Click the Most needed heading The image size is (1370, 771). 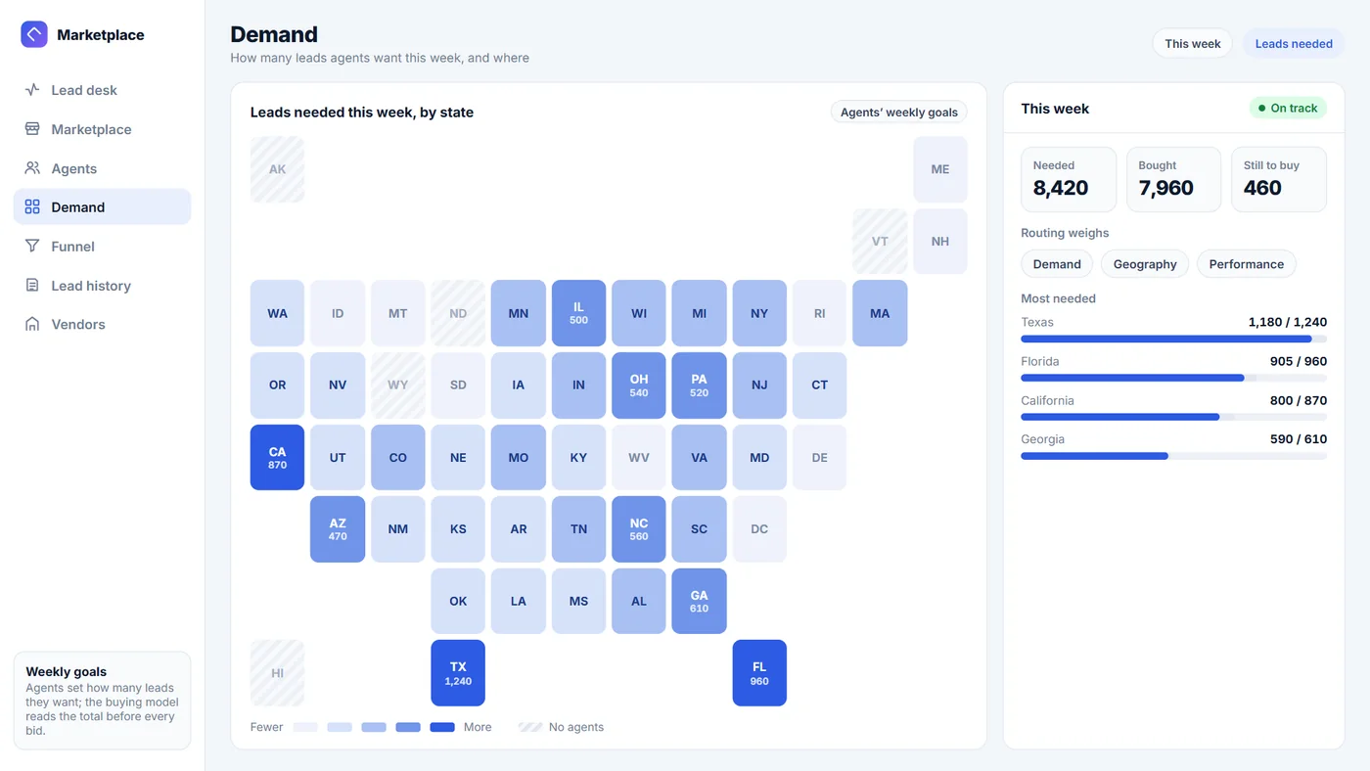point(1058,298)
